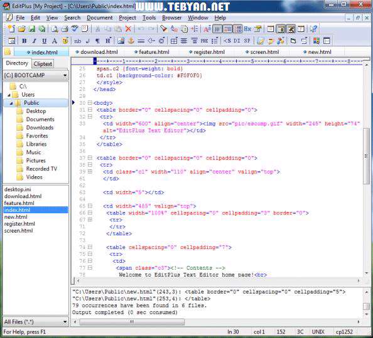Open the Browser menu
This screenshot has height=338, width=373.
[x=172, y=18]
